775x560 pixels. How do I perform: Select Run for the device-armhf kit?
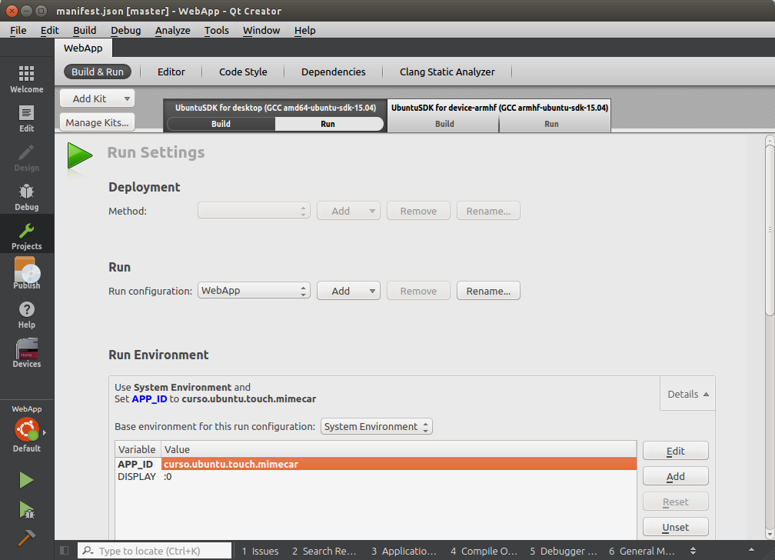coord(551,124)
